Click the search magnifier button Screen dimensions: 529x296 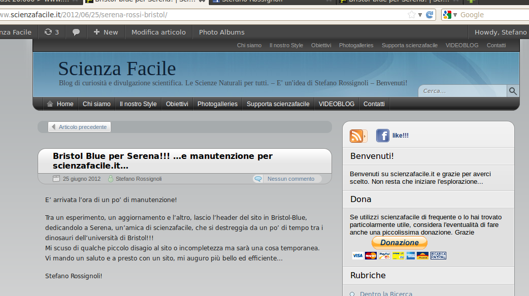coord(513,91)
